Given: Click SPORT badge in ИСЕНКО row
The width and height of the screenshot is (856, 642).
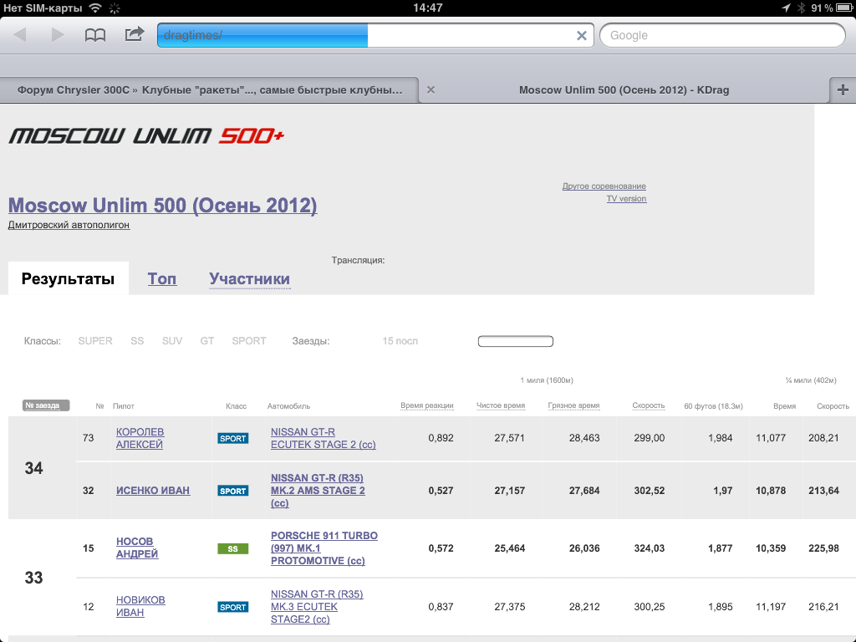Looking at the screenshot, I should tap(233, 491).
